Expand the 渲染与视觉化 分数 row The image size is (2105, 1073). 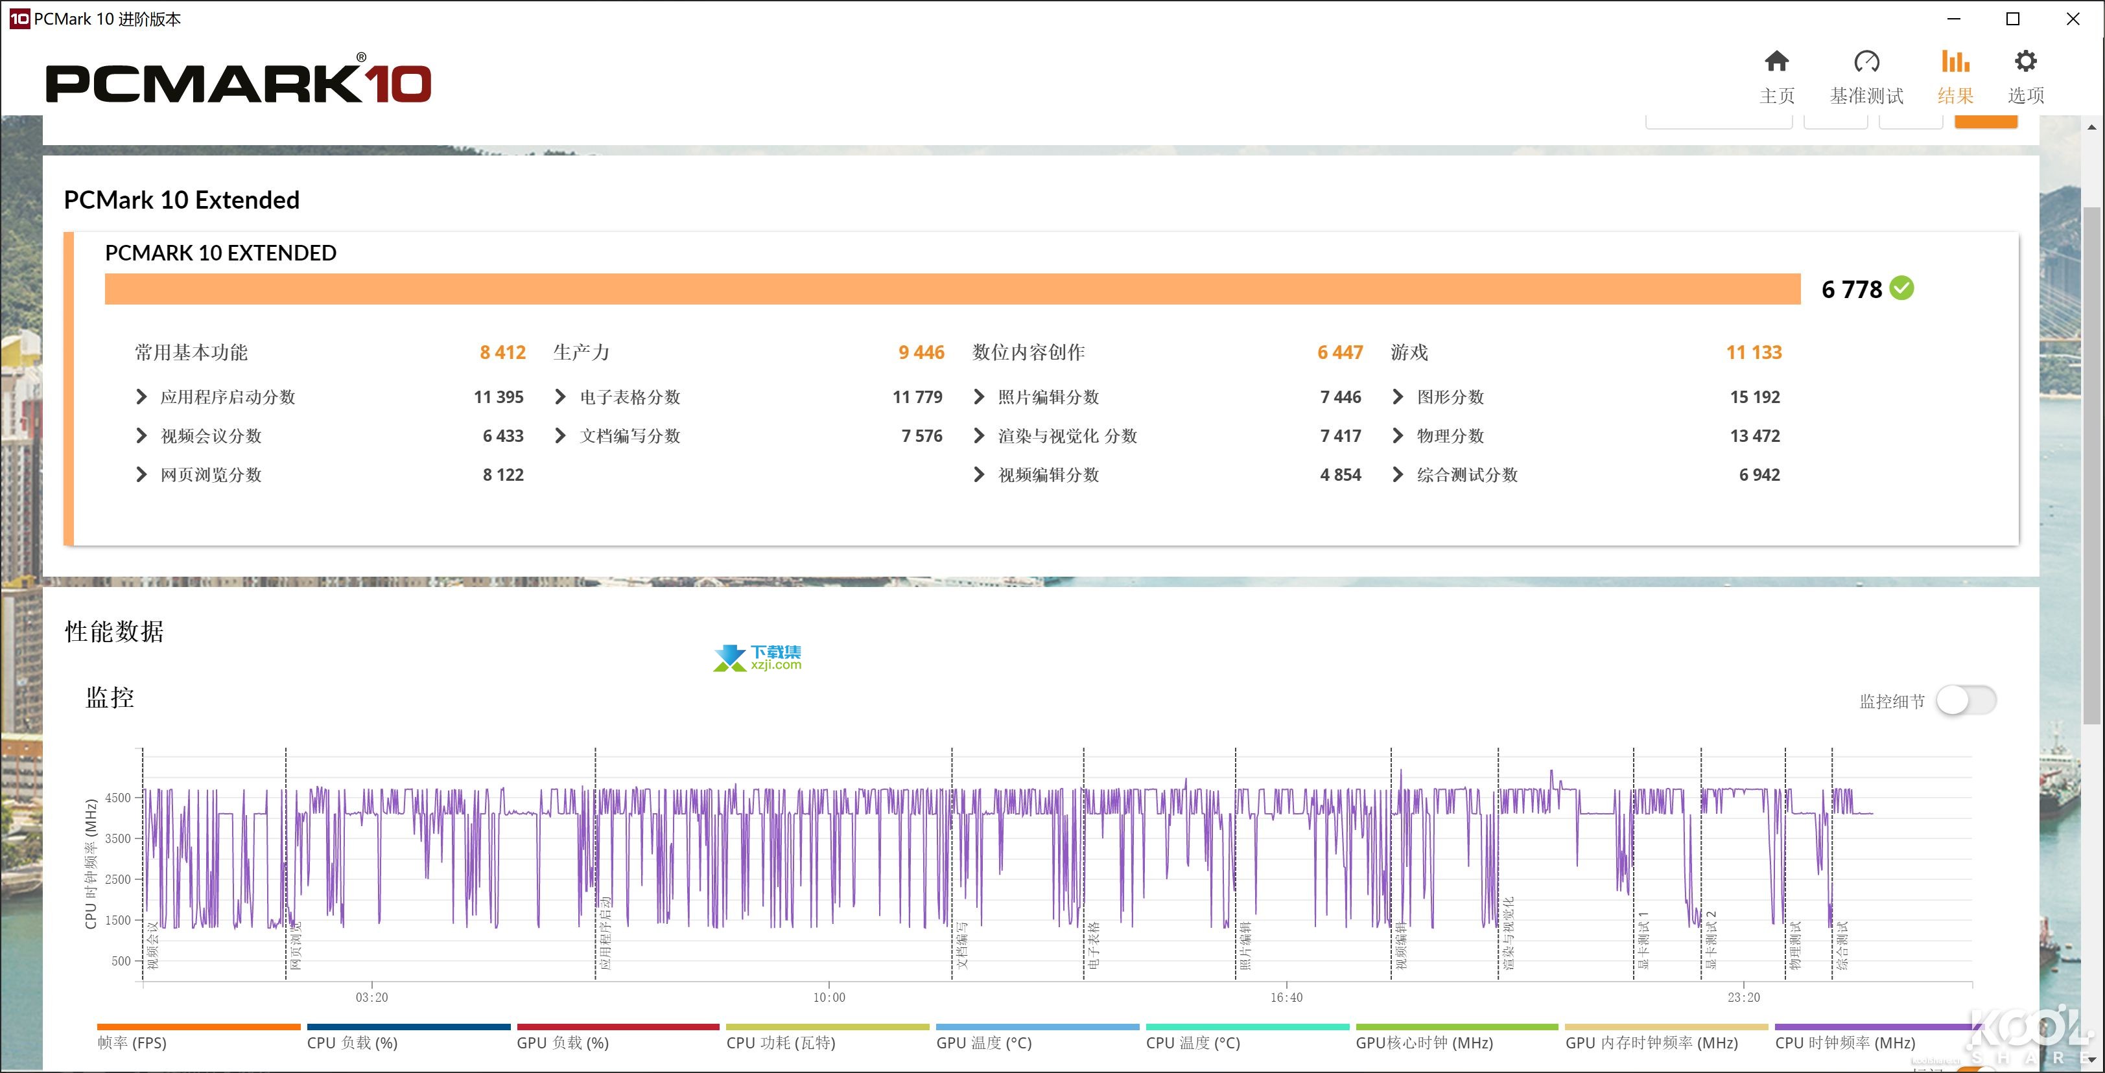979,436
